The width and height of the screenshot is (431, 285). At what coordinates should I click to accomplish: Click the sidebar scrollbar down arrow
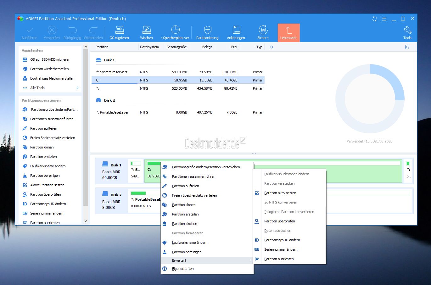tap(86, 221)
